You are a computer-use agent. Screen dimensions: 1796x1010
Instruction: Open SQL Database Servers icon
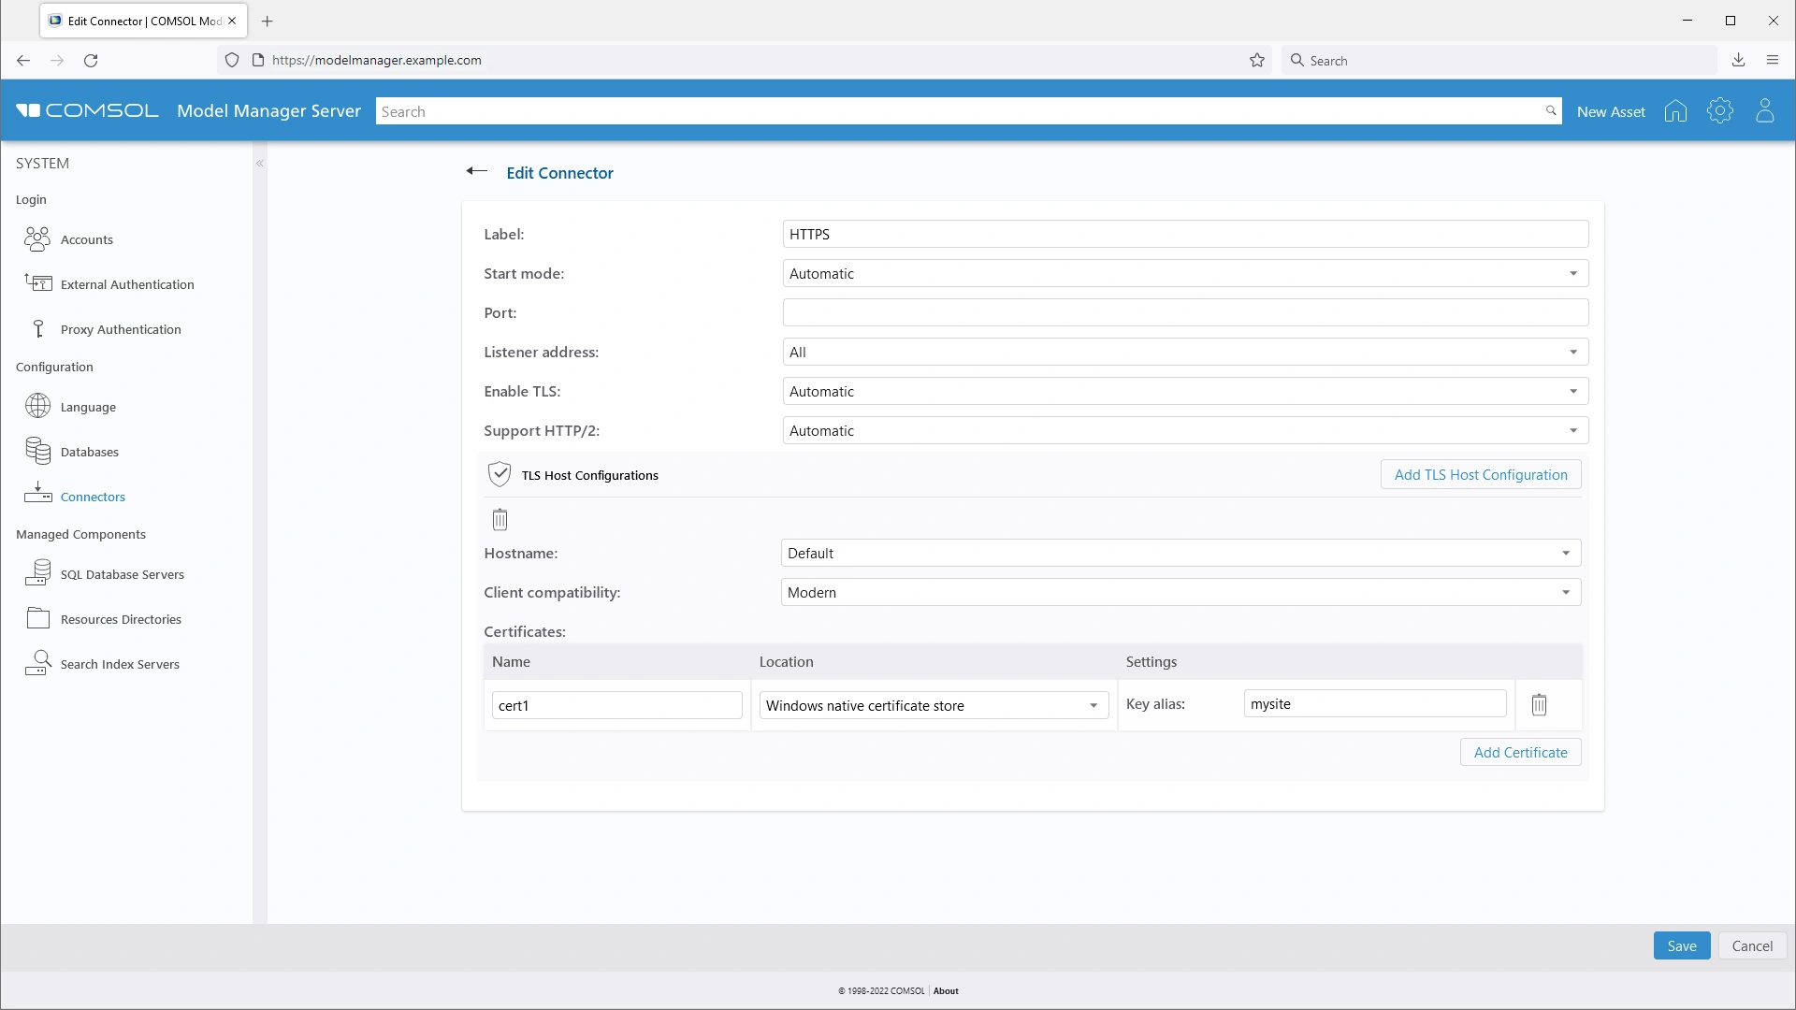37,573
